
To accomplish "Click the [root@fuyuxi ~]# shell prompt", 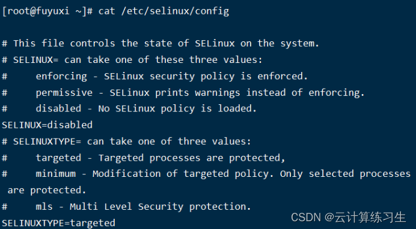I will tap(47, 11).
